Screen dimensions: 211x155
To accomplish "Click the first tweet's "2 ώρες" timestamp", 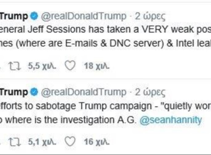I will pyautogui.click(x=151, y=16).
